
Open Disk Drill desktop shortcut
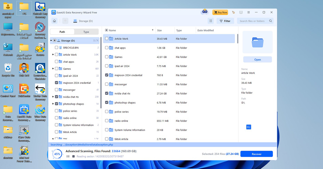coord(24,70)
